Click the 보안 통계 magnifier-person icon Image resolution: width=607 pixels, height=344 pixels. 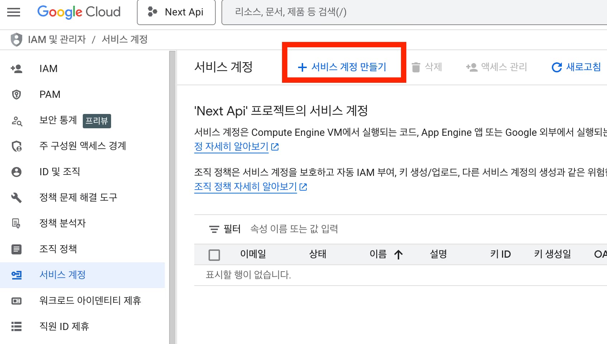tap(16, 121)
